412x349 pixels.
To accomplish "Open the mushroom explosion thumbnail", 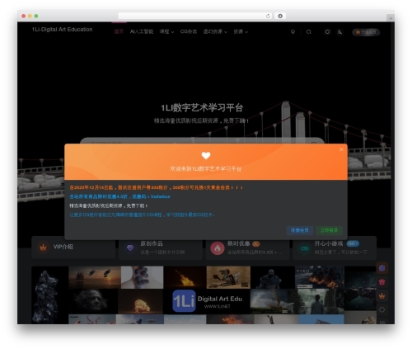I will click(140, 301).
